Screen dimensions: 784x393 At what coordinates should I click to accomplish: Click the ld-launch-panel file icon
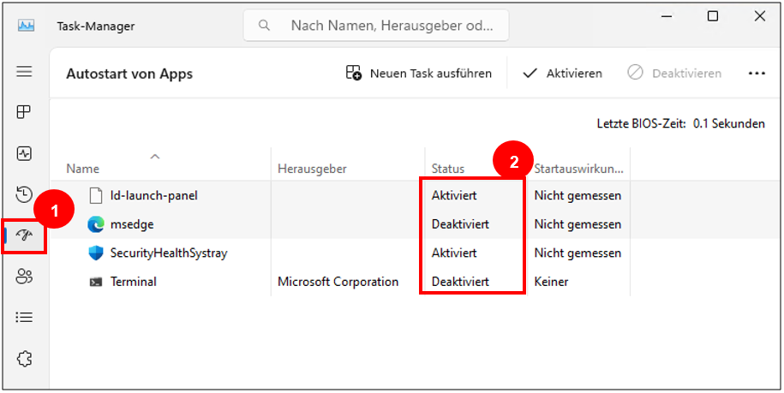pyautogui.click(x=95, y=195)
